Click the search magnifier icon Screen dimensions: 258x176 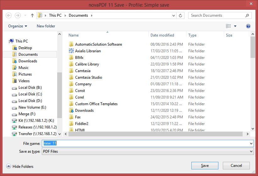pos(247,15)
